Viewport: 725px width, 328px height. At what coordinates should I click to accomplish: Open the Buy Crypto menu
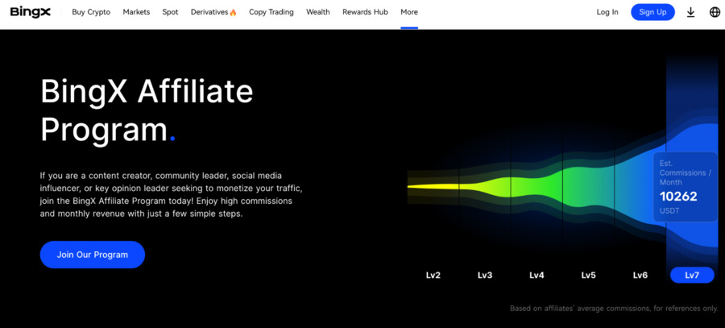pos(91,12)
